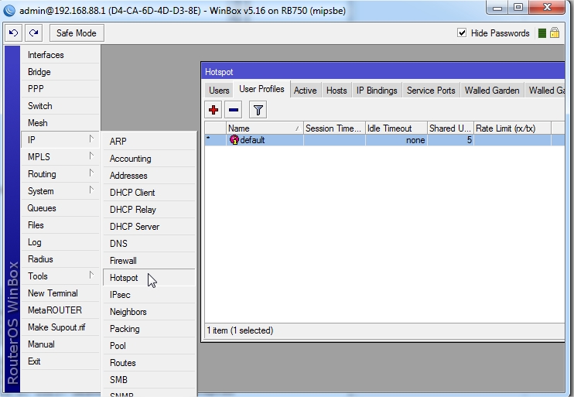Viewport: 574px width, 397px height.
Task: Select DHCP Server from submenu
Action: (149, 227)
